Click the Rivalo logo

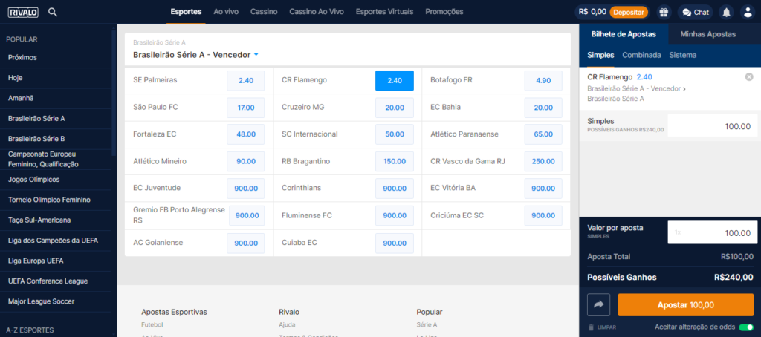pyautogui.click(x=23, y=12)
